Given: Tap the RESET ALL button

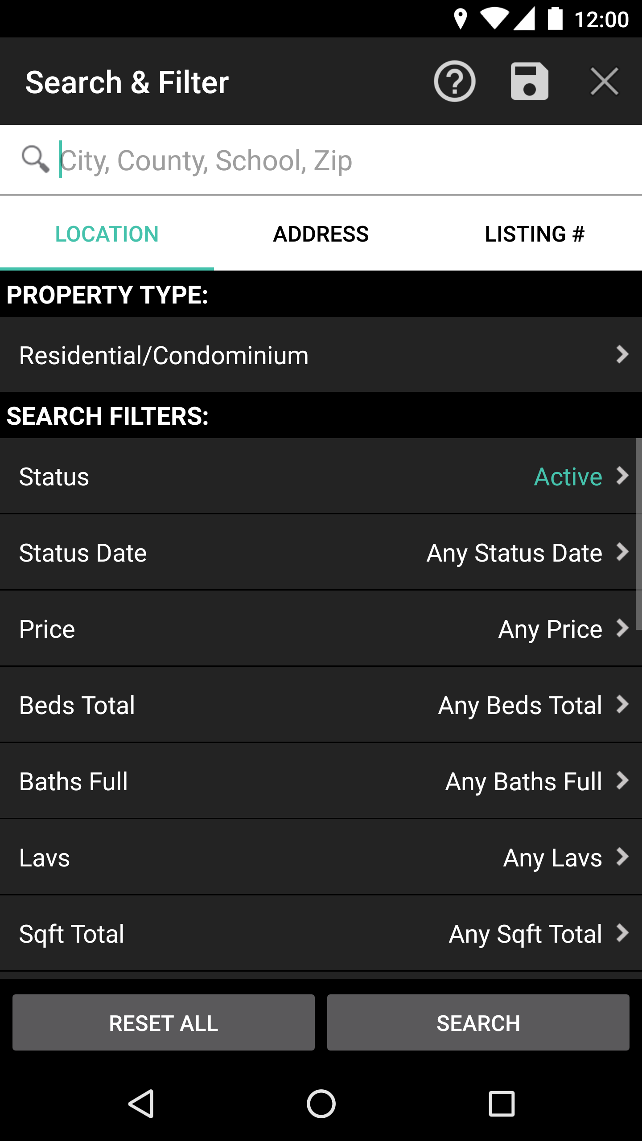Looking at the screenshot, I should [x=164, y=1023].
